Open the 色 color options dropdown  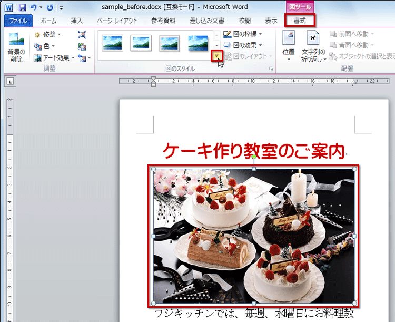point(44,46)
